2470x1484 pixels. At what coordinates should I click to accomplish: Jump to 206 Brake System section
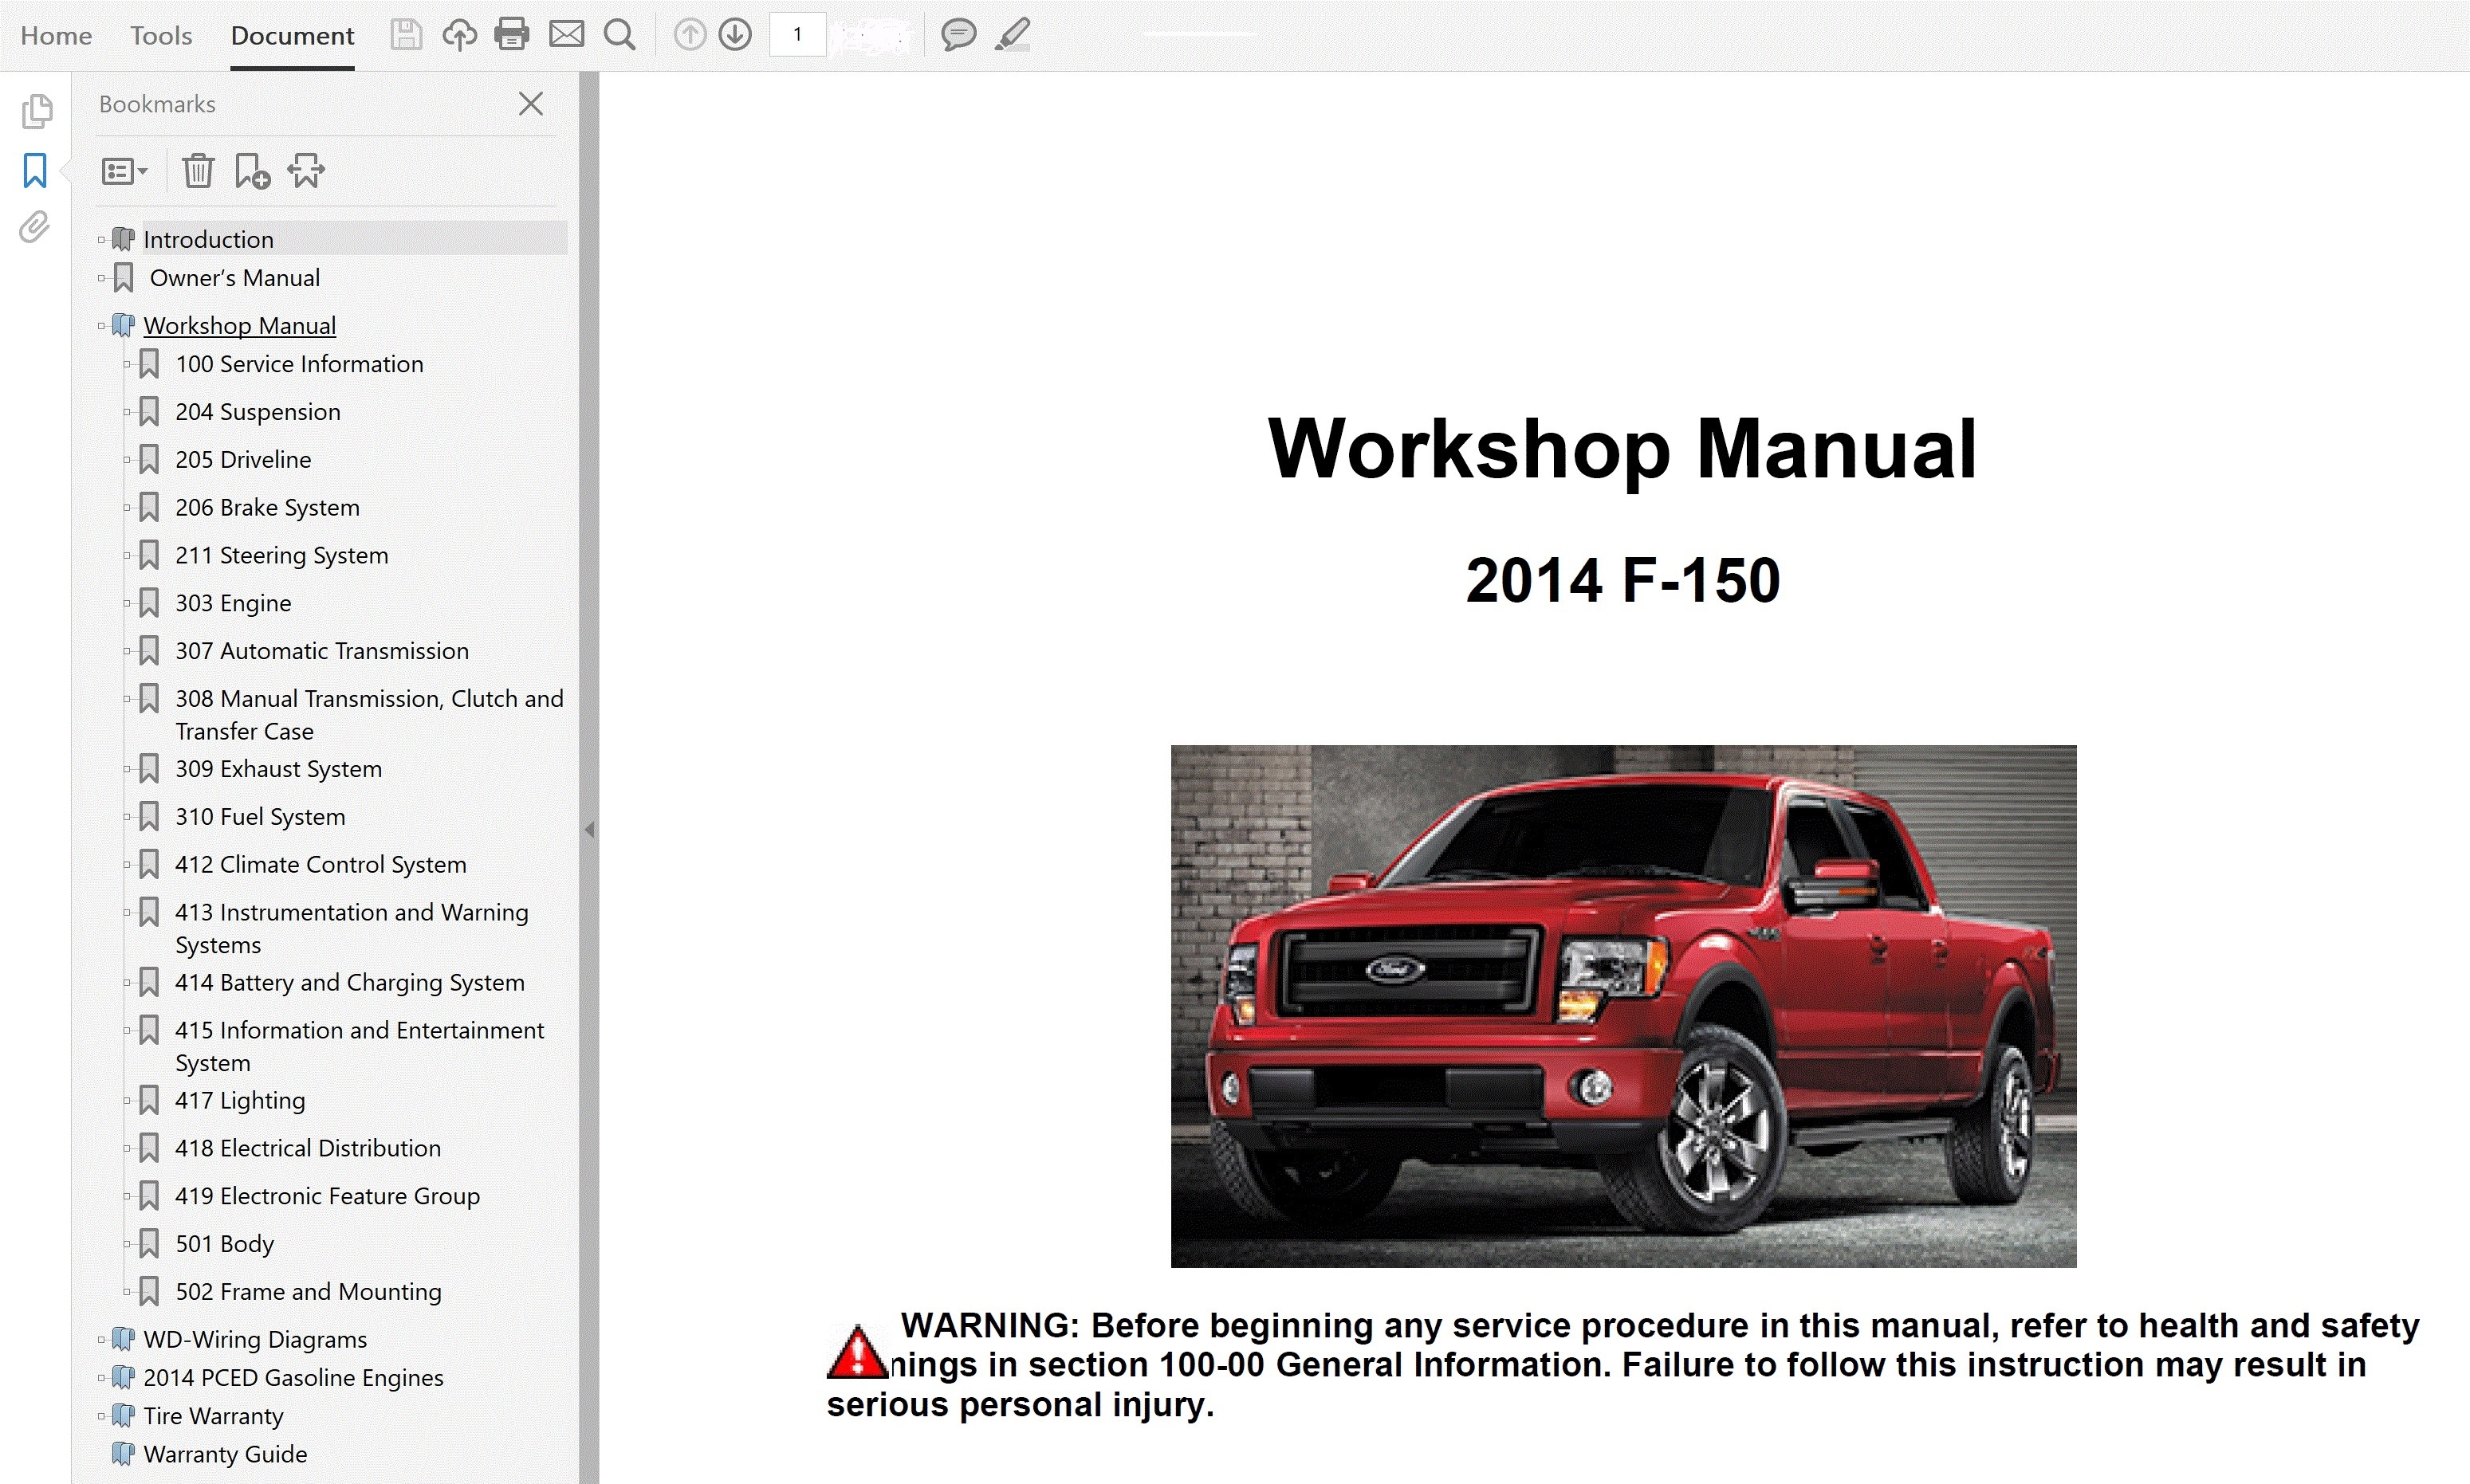(x=267, y=507)
